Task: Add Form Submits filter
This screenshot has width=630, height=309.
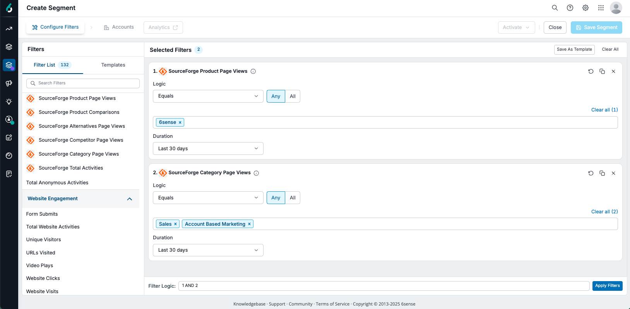Action: click(42, 214)
